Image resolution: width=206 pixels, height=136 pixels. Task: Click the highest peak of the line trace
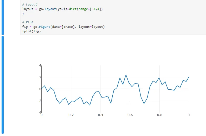[126, 75]
